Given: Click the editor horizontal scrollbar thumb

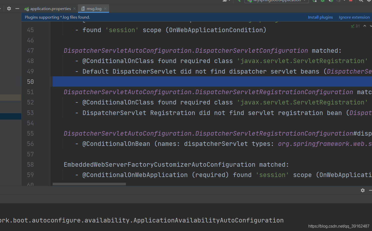Looking at the screenshot, I should [x=89, y=184].
